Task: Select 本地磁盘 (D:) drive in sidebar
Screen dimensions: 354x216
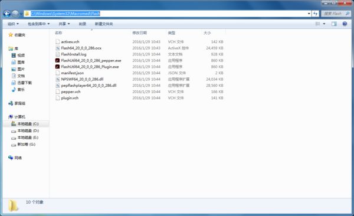Action: 25,130
